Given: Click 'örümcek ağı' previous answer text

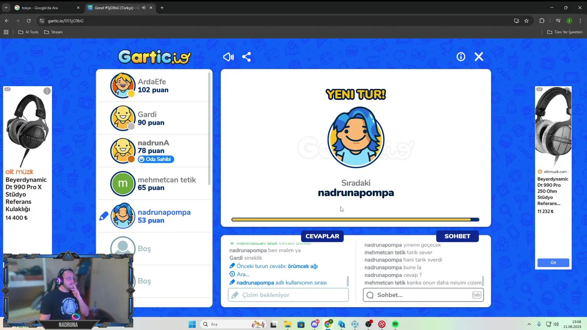Looking at the screenshot, I should (x=303, y=266).
